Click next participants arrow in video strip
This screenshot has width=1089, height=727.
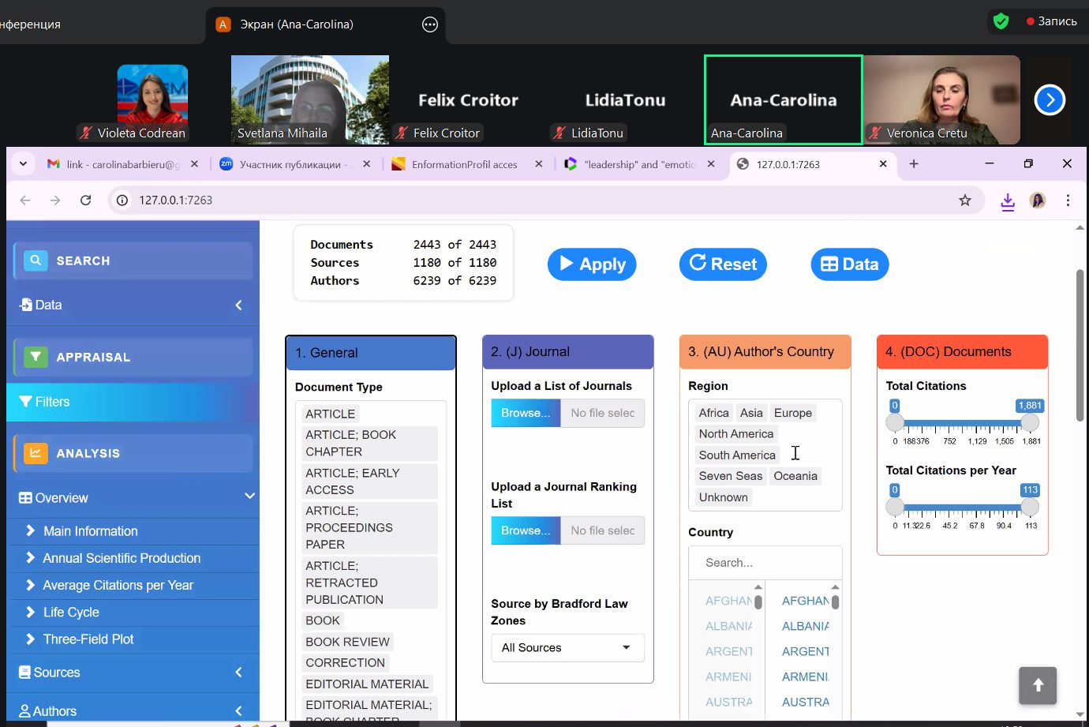tap(1049, 100)
